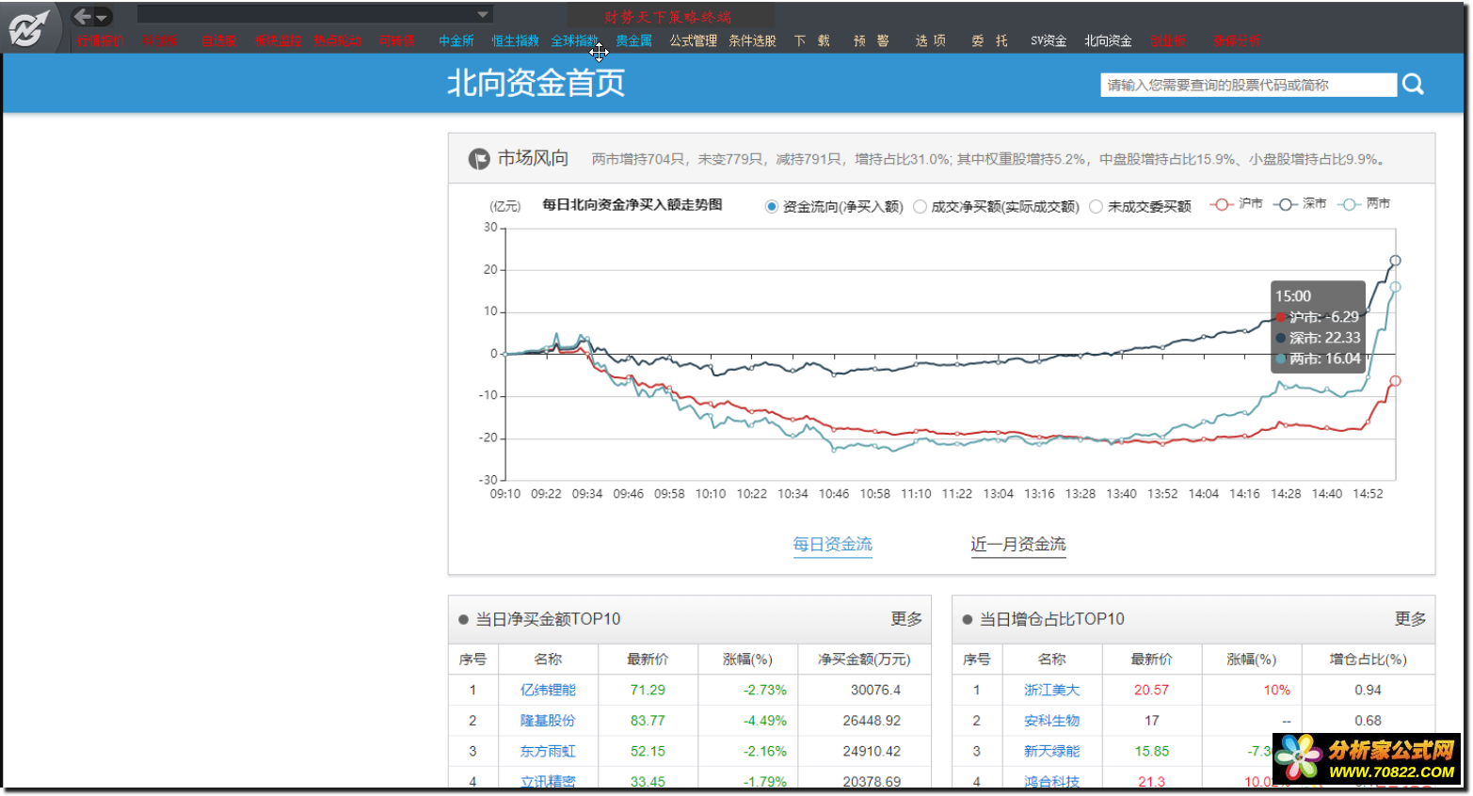This screenshot has height=796, width=1473.
Task: Click the search magnifier icon
Action: pos(1413,85)
